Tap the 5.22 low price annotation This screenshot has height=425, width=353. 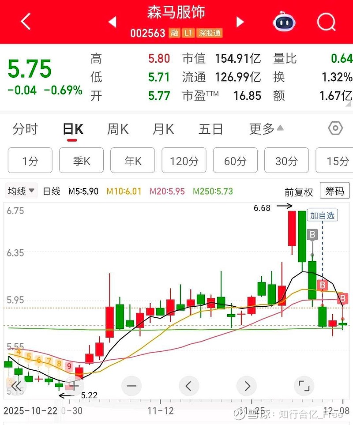[89, 395]
